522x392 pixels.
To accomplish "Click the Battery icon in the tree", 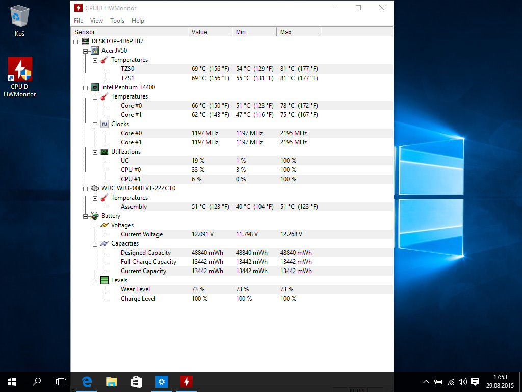I will pos(95,216).
